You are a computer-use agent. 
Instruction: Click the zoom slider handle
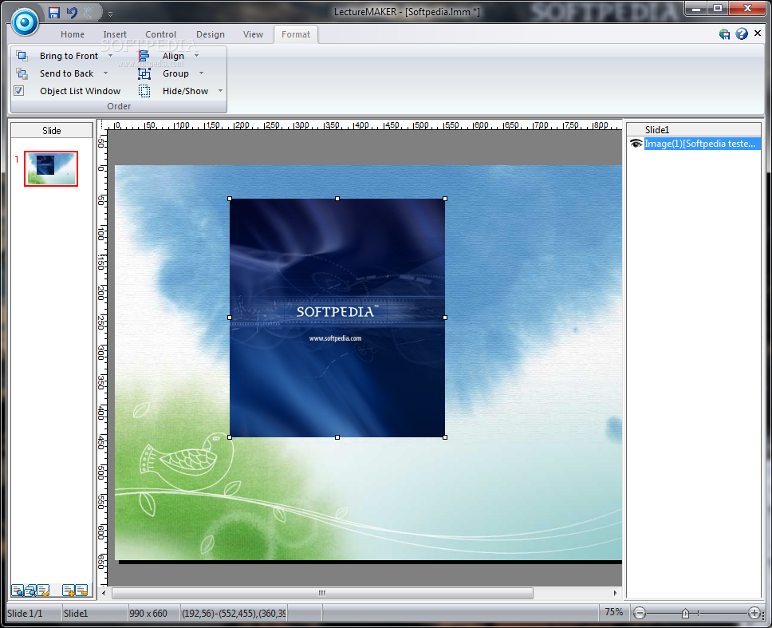685,613
